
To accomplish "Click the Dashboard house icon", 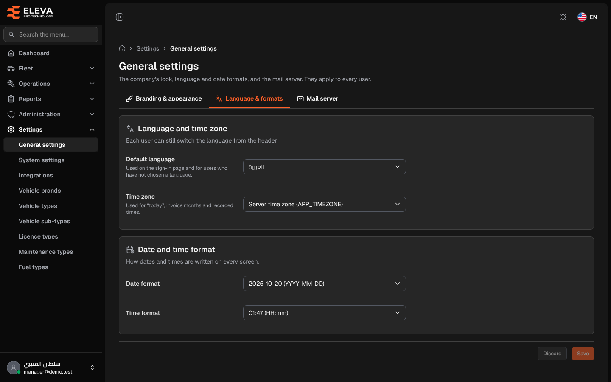I will [11, 53].
